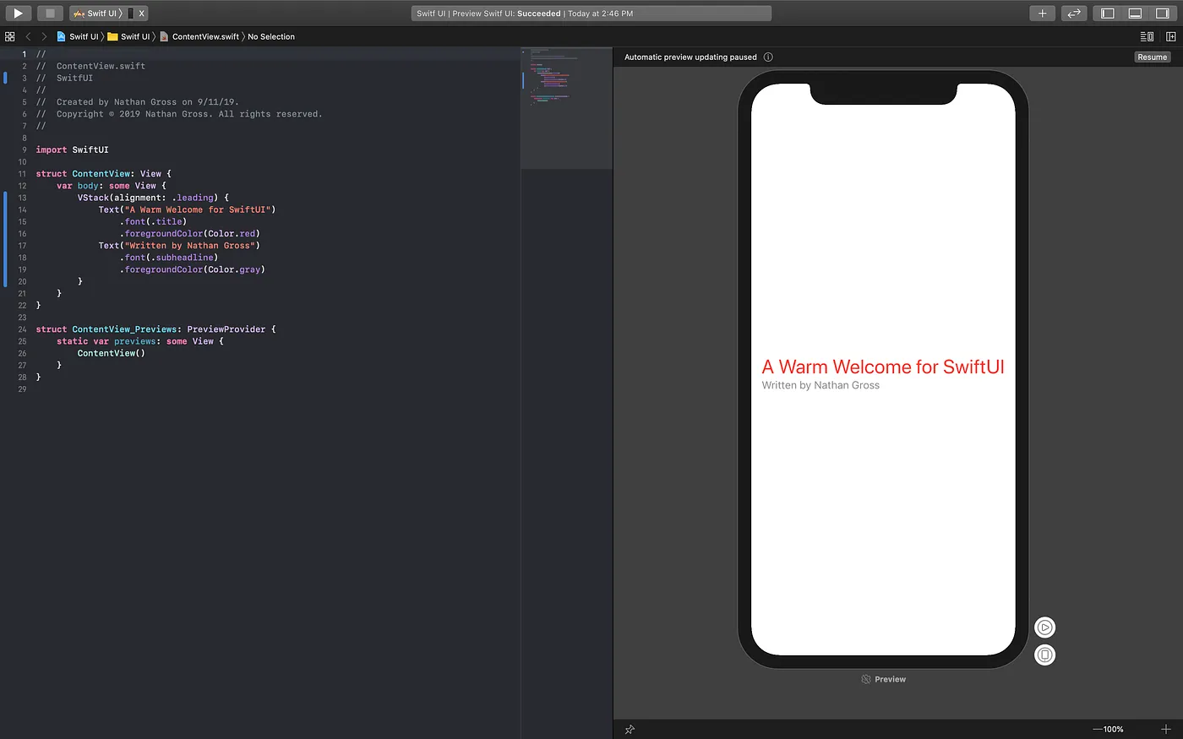Viewport: 1183px width, 739px height.
Task: Toggle live preview with the play button
Action: (1044, 627)
